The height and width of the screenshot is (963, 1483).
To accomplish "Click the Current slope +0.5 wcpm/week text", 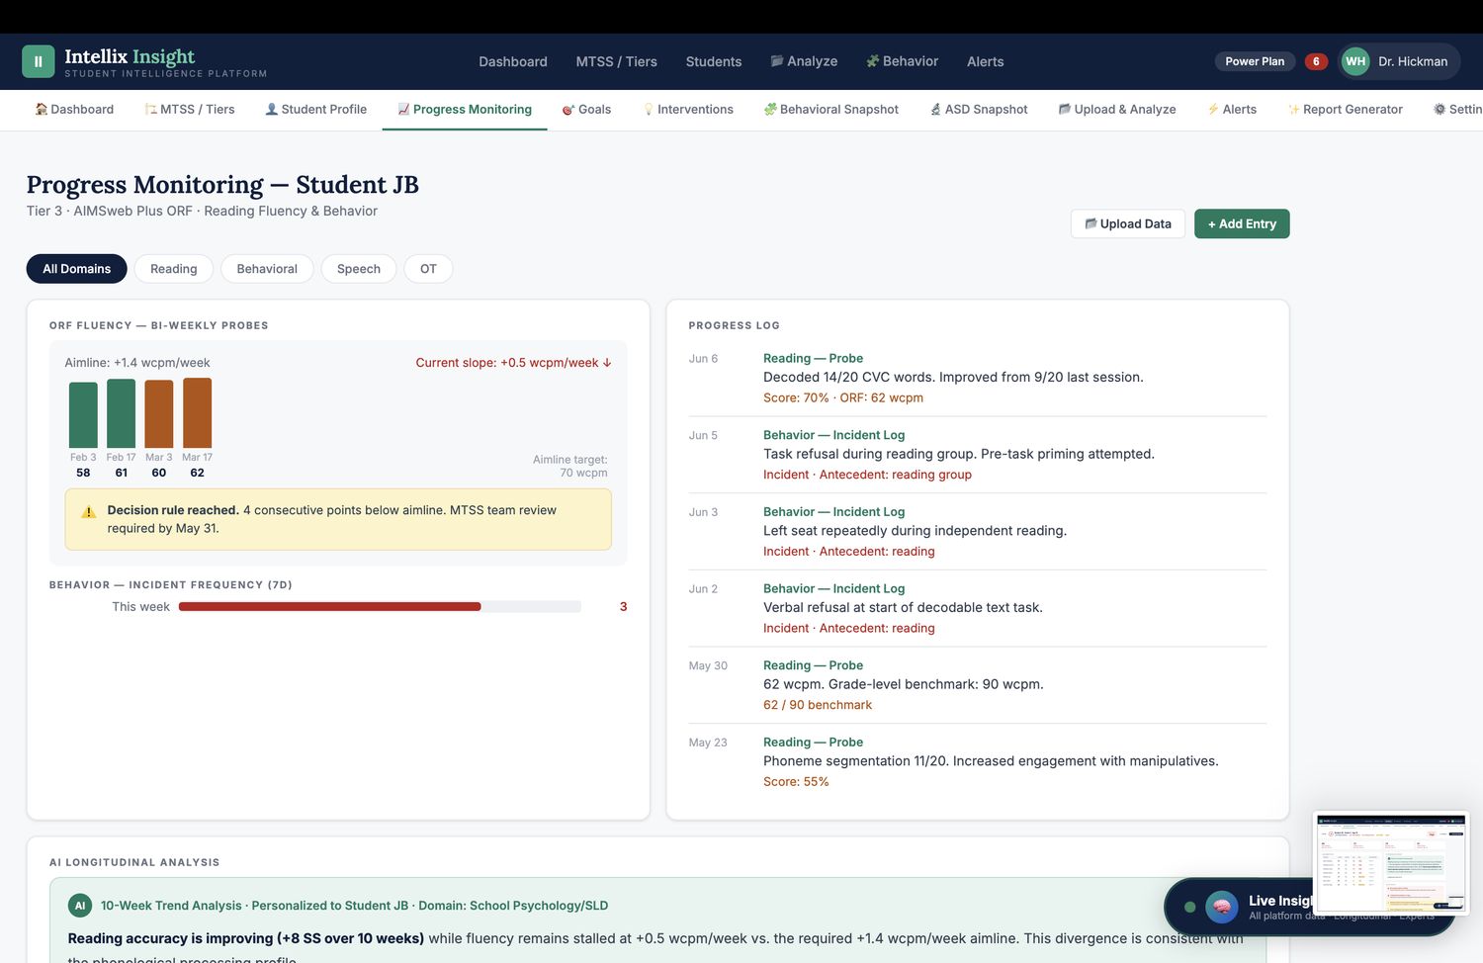I will (x=513, y=363).
